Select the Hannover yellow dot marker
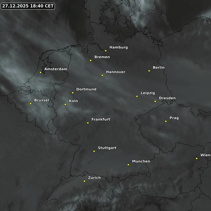Screen dimensions: 211x211 coord(102,75)
